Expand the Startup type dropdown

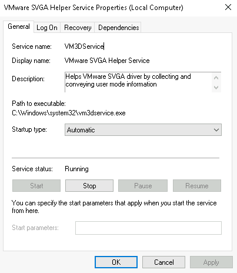pos(143,130)
